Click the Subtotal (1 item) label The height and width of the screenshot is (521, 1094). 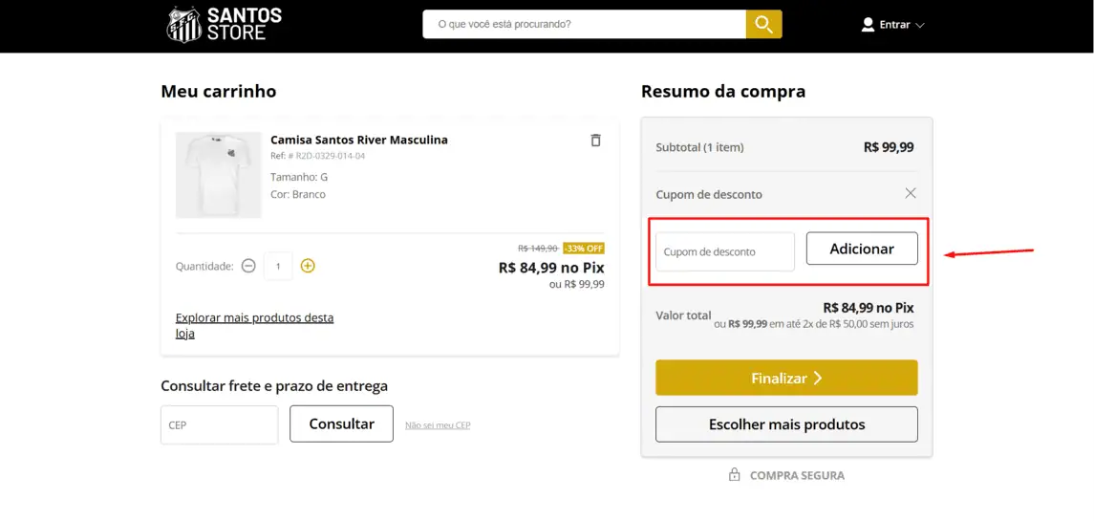[699, 147]
